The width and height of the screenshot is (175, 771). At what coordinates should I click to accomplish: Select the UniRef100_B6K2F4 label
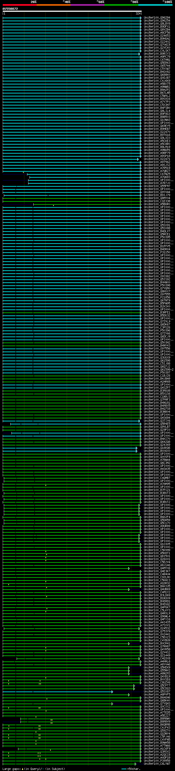point(157,517)
